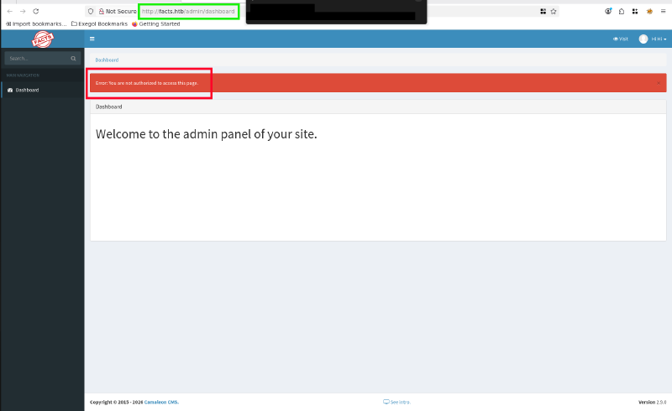Click the user avatar in the header
672x411 pixels.
point(643,39)
